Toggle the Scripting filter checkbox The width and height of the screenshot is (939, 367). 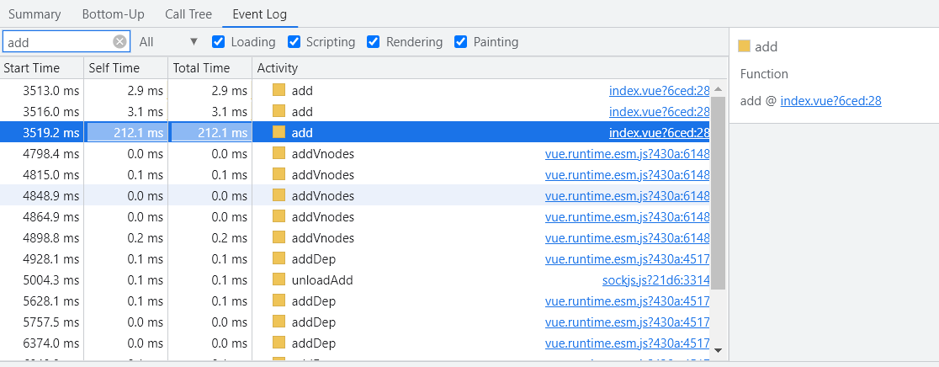coord(294,41)
